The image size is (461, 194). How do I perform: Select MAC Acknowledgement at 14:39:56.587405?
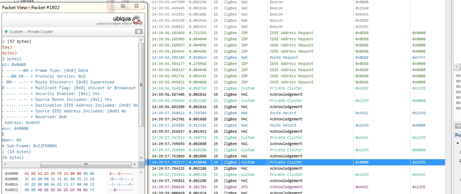[298, 94]
